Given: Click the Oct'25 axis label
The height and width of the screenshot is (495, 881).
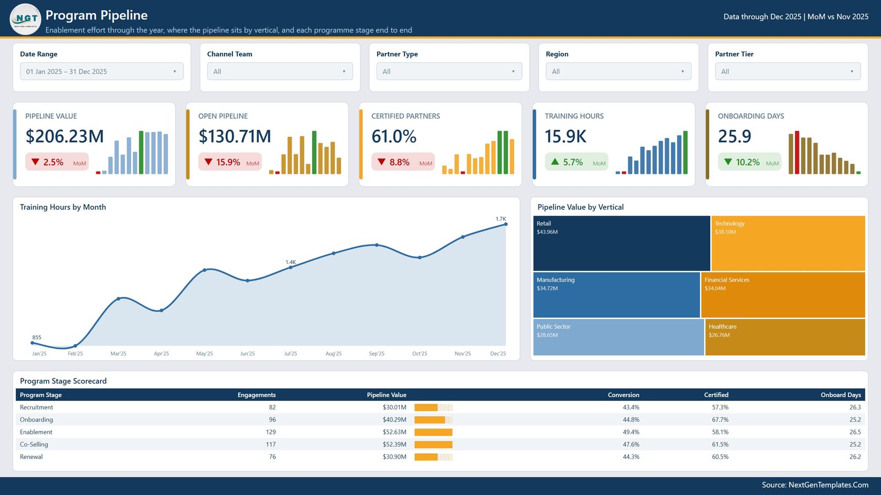Looking at the screenshot, I should (x=420, y=354).
